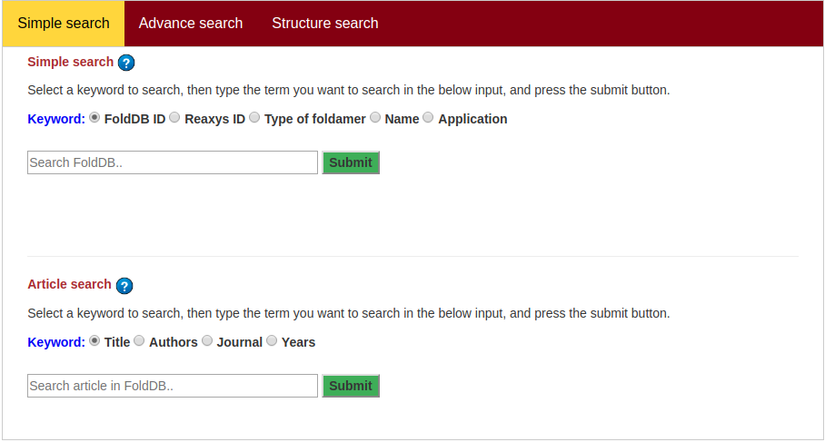
Task: Click the help icon beside Simple search heading
Action: 126,63
